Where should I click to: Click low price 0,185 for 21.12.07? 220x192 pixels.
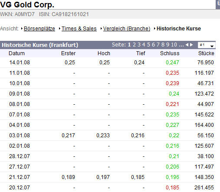(138, 177)
